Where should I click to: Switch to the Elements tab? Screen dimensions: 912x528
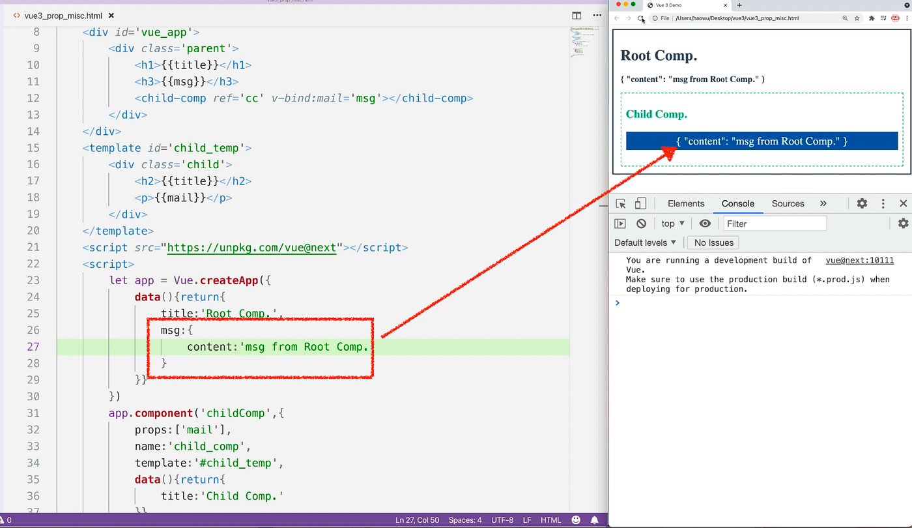[x=686, y=203]
